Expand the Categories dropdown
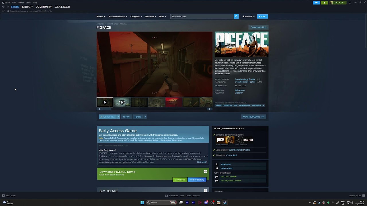 click(136, 17)
